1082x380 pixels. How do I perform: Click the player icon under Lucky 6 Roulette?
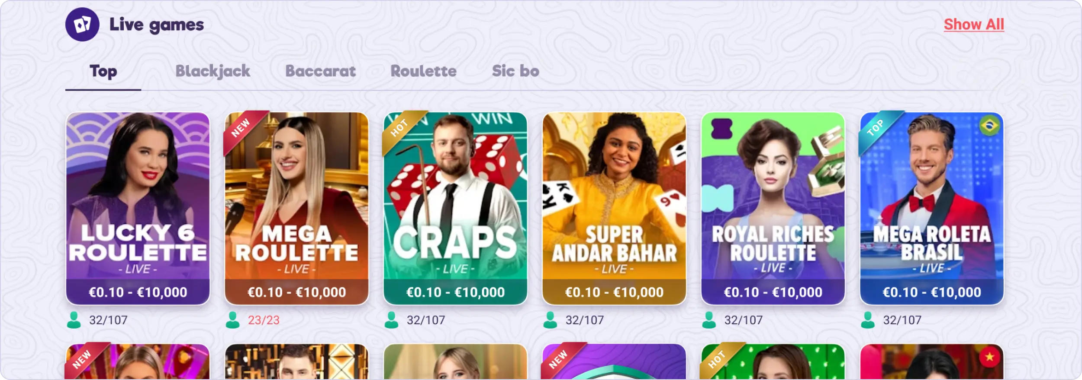[x=74, y=320]
